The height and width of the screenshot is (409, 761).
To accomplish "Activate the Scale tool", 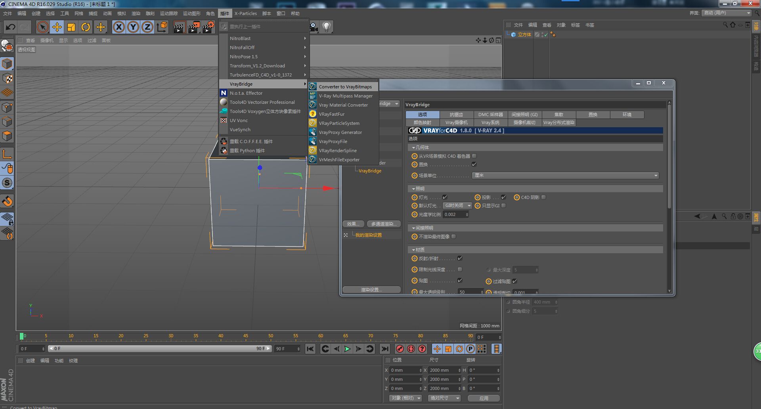I will click(71, 27).
